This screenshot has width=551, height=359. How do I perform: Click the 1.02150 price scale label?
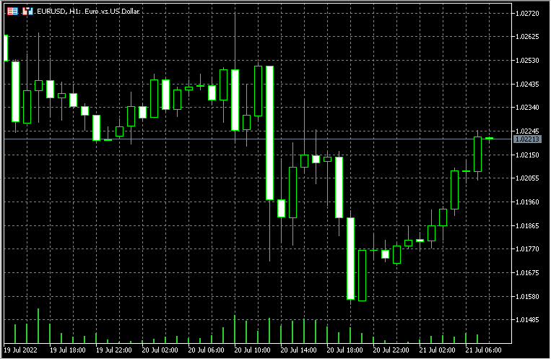[527, 155]
